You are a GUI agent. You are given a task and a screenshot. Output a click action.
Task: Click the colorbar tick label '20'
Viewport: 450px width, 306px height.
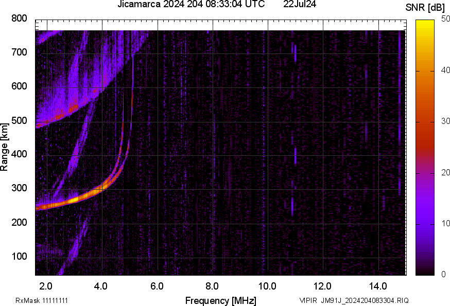tap(445, 172)
